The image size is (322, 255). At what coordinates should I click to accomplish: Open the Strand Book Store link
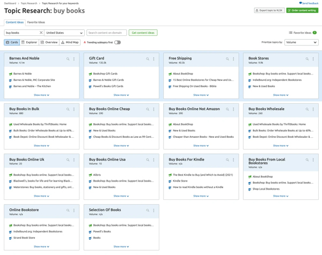coord(24,238)
